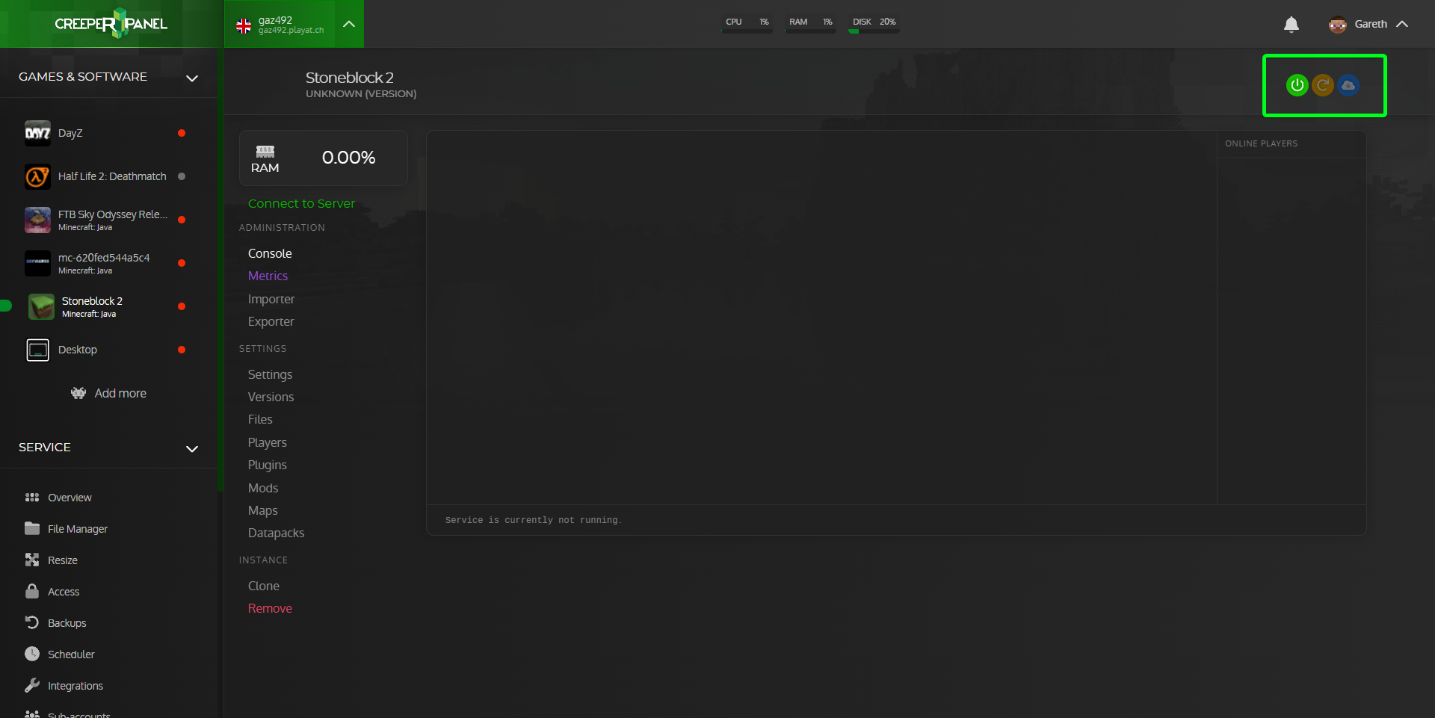Collapse the Service section chevron

[x=192, y=448]
